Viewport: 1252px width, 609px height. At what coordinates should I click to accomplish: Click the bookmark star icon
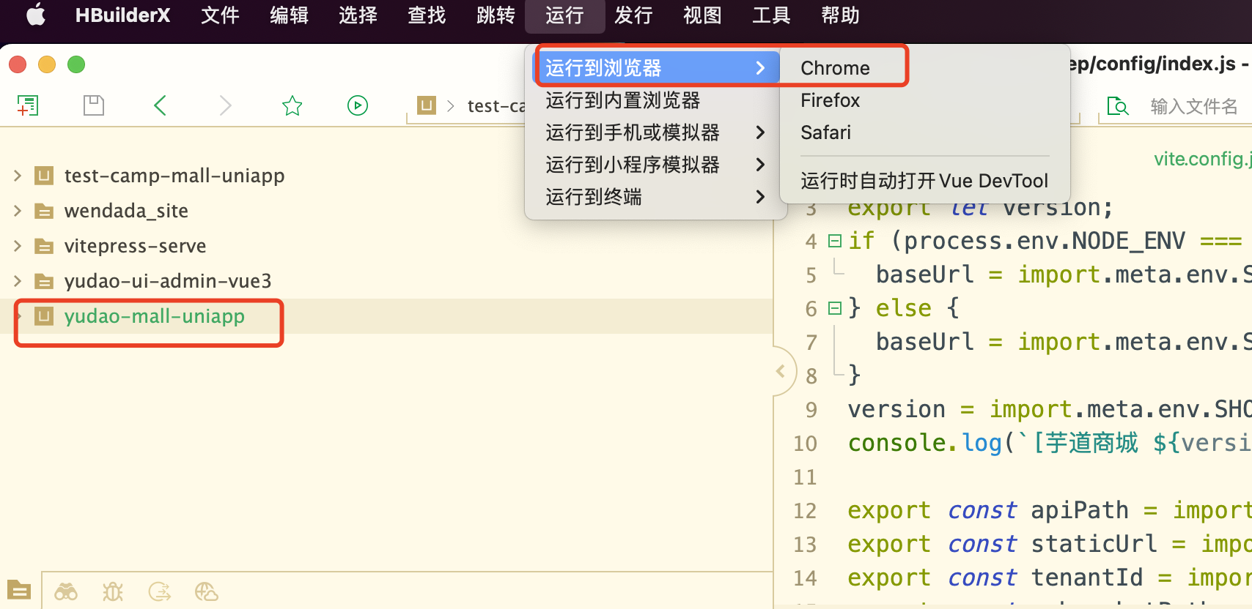pyautogui.click(x=292, y=105)
